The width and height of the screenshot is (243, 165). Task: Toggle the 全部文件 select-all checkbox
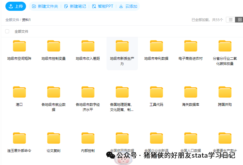coord(7,31)
